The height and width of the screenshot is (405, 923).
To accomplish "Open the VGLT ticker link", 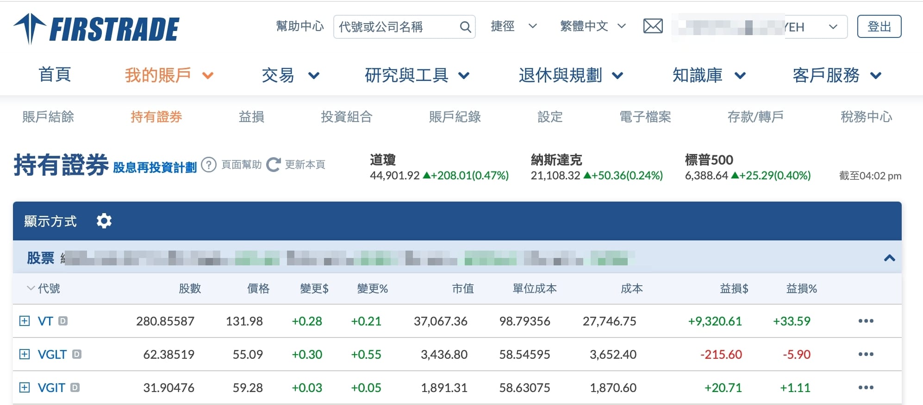I will [52, 354].
